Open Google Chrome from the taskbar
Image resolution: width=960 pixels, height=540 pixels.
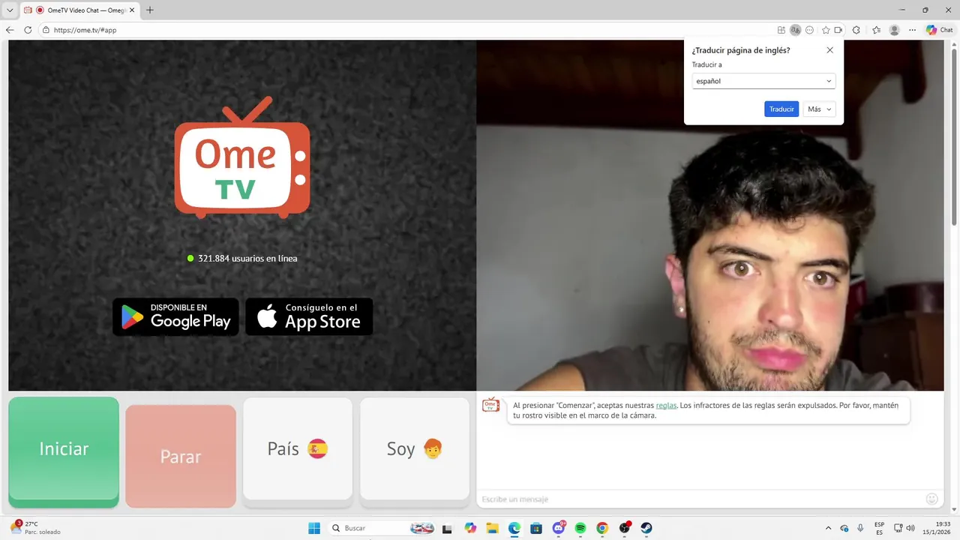(x=602, y=528)
